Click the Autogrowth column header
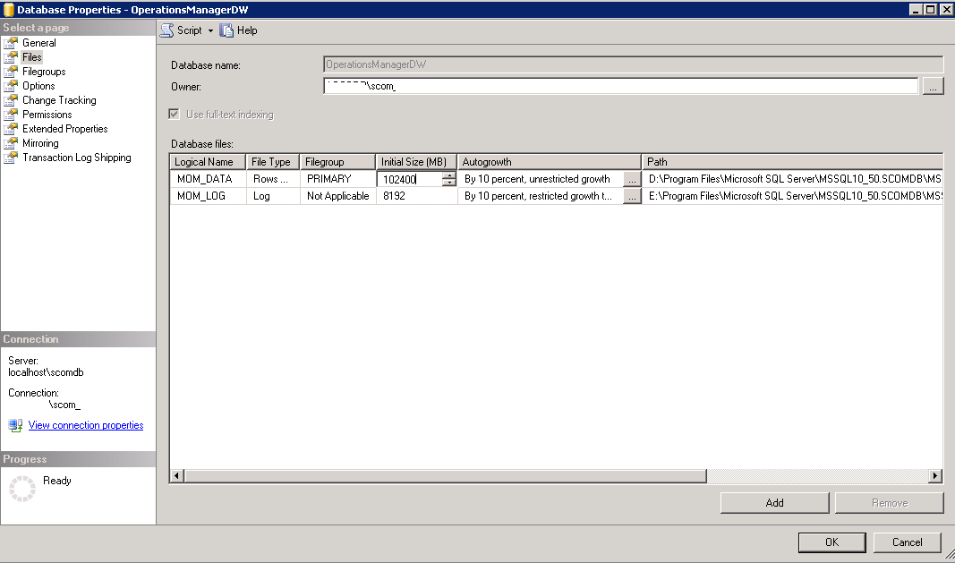Screen dimensions: 955x563 [549, 162]
